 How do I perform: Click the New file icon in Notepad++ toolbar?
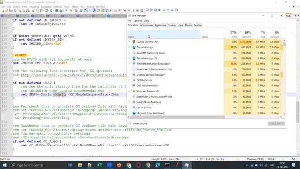tap(3, 10)
